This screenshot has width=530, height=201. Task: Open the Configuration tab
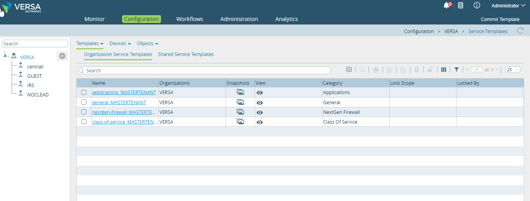(142, 19)
